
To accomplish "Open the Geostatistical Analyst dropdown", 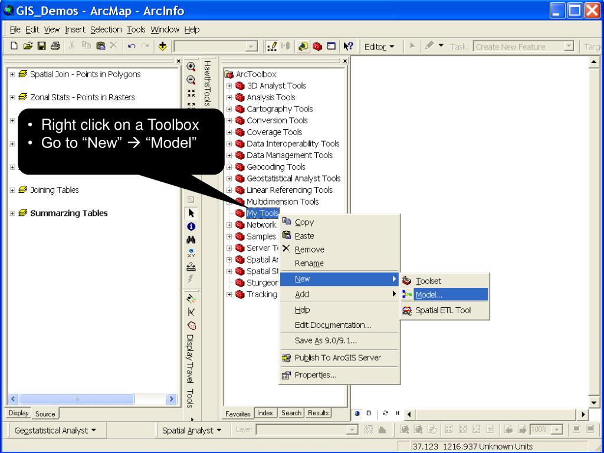I will pyautogui.click(x=55, y=430).
